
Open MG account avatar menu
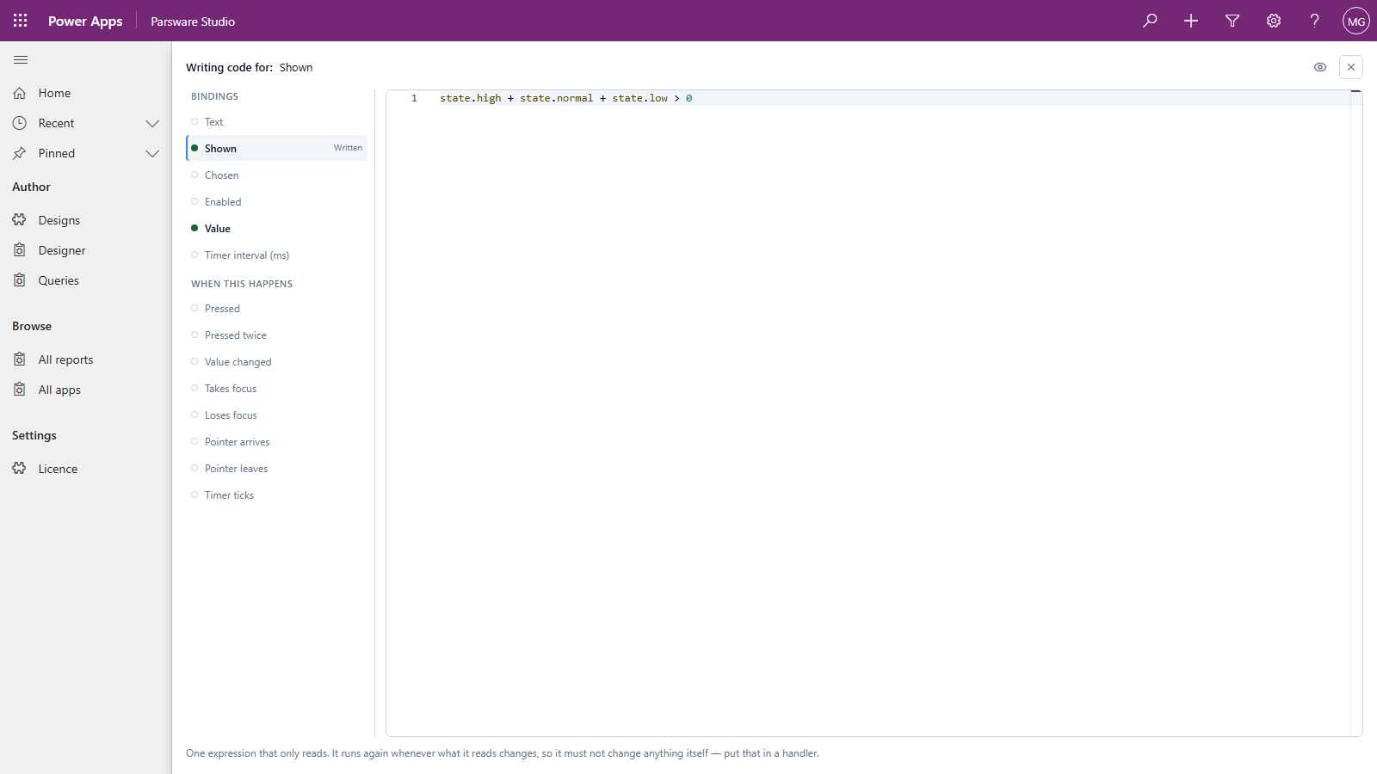[1356, 21]
